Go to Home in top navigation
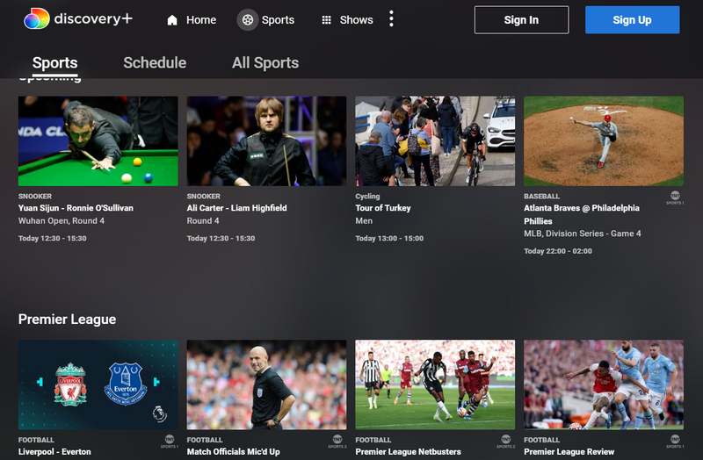 pyautogui.click(x=192, y=20)
